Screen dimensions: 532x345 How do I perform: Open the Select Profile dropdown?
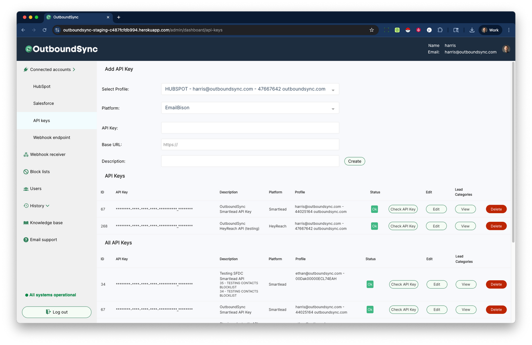pos(250,89)
